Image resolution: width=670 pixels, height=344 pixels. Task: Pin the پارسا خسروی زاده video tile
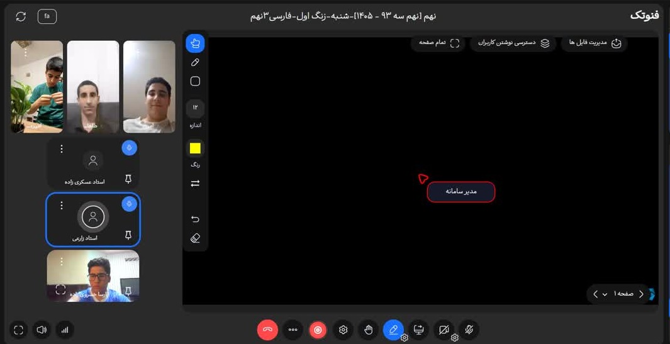(128, 291)
